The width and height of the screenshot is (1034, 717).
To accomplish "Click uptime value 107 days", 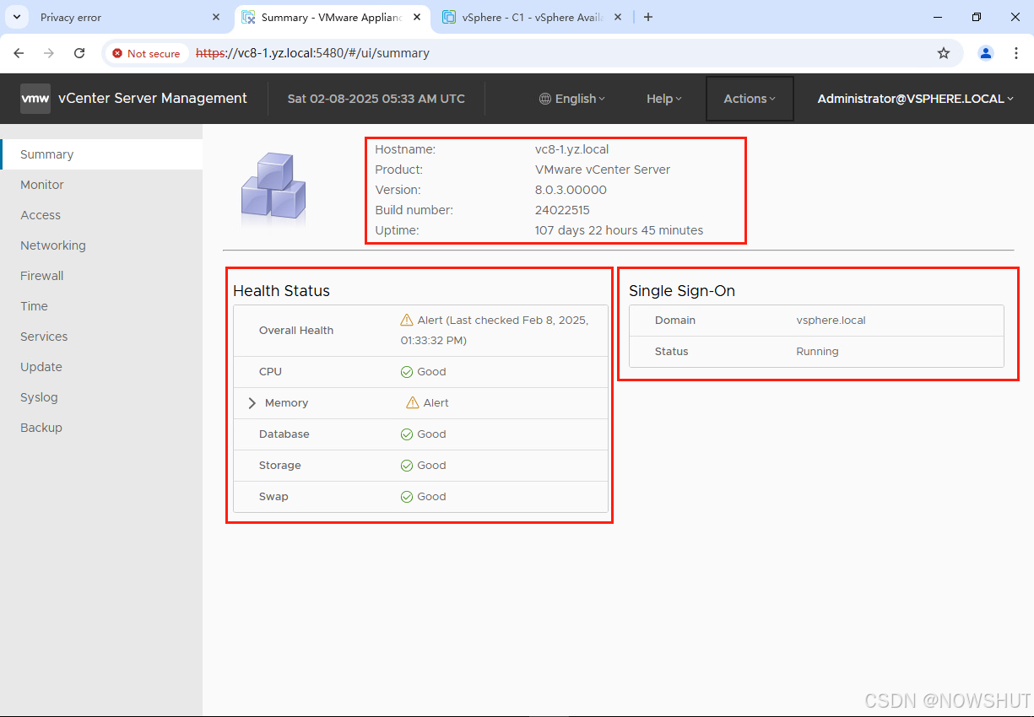I will coord(619,230).
